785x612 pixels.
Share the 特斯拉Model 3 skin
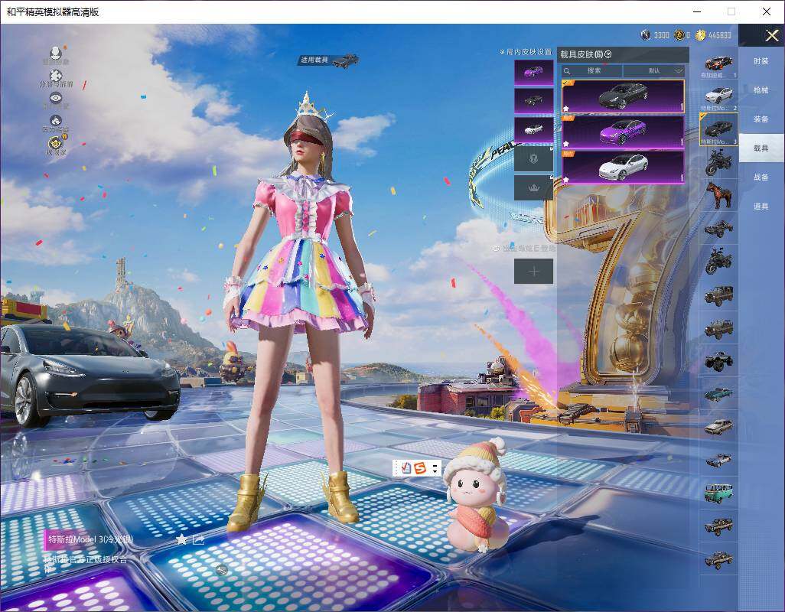tap(198, 539)
